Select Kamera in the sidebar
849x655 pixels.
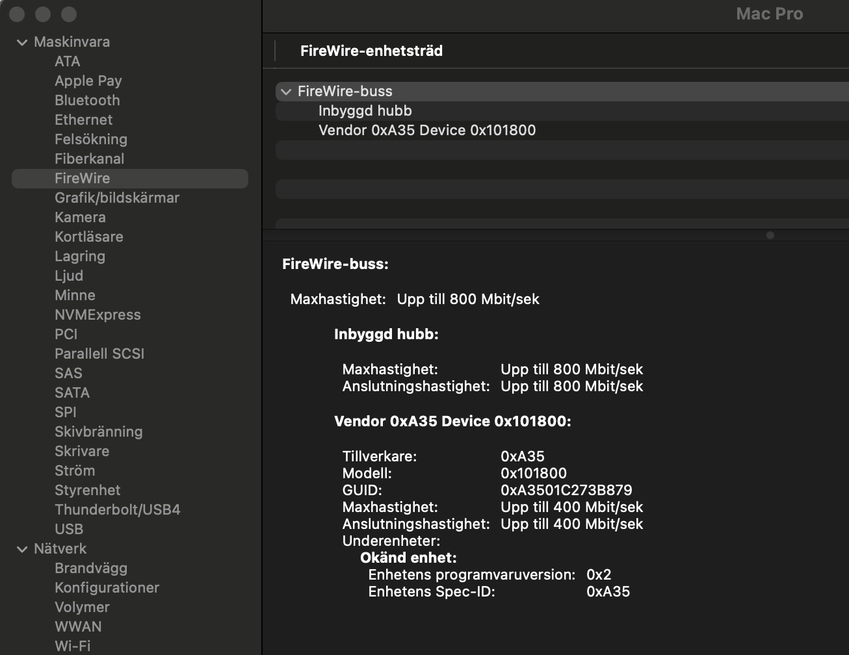(x=80, y=217)
